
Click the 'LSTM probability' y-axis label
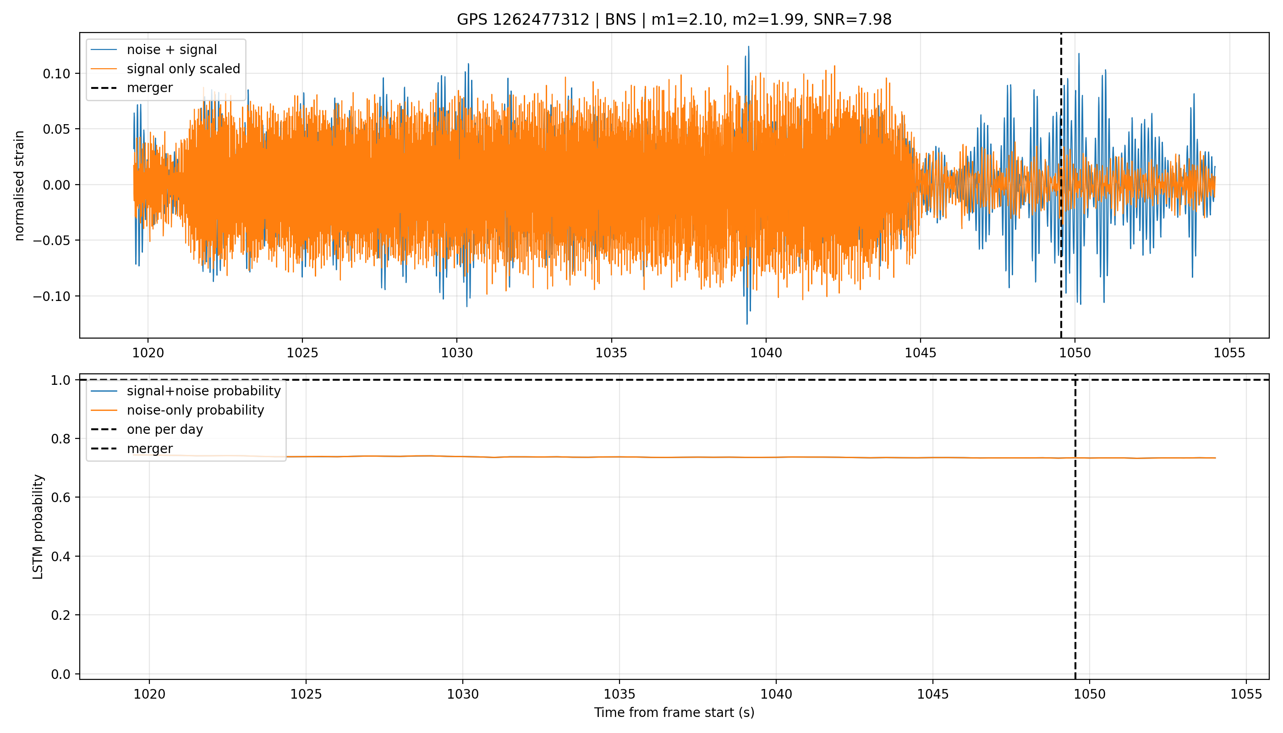point(38,526)
